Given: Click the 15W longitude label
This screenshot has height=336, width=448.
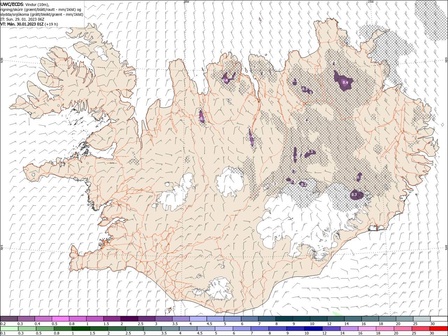Looking at the screenshot, I should pyautogui.click(x=371, y=2).
